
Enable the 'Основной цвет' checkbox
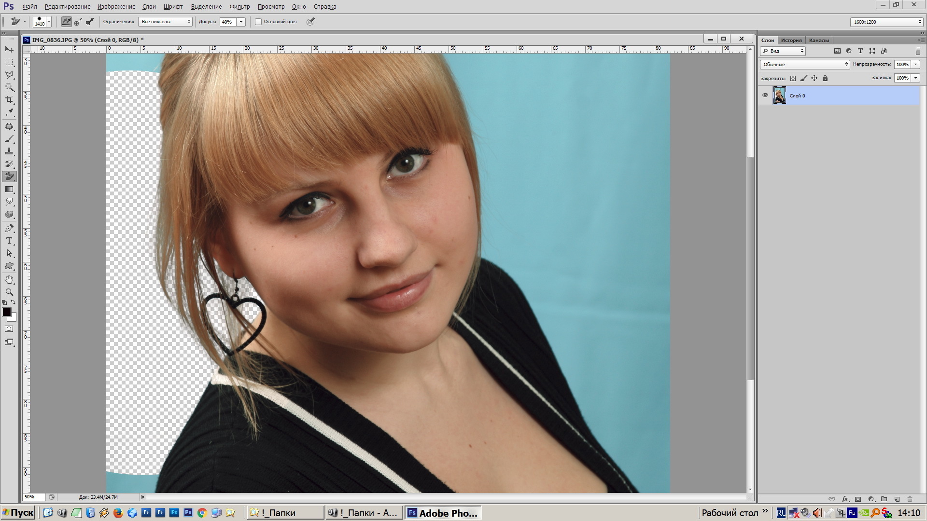tap(258, 22)
